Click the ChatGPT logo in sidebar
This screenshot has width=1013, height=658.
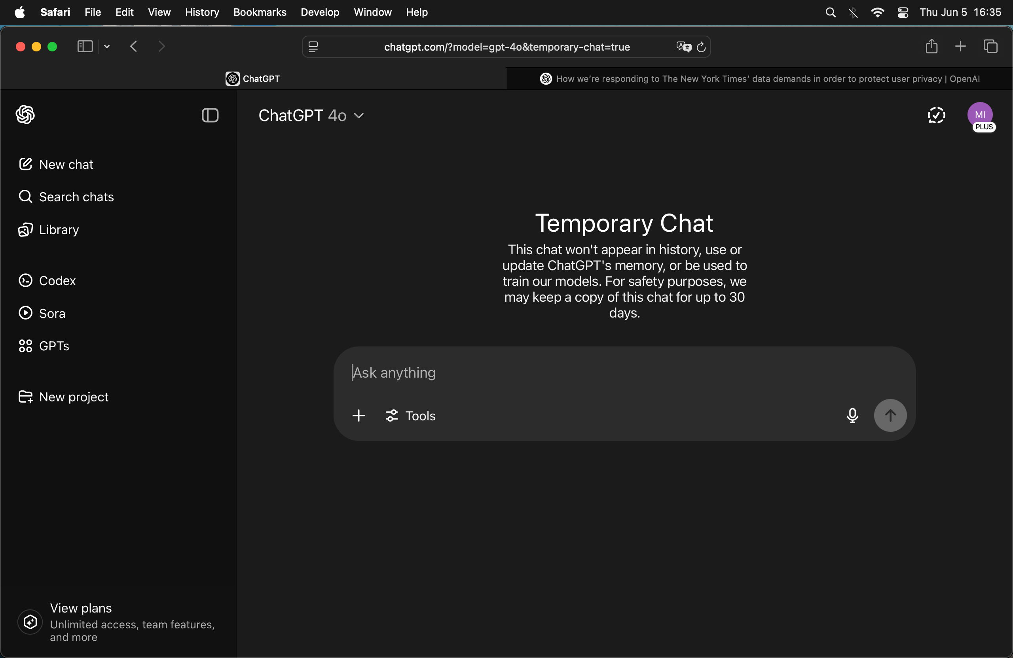coord(25,115)
